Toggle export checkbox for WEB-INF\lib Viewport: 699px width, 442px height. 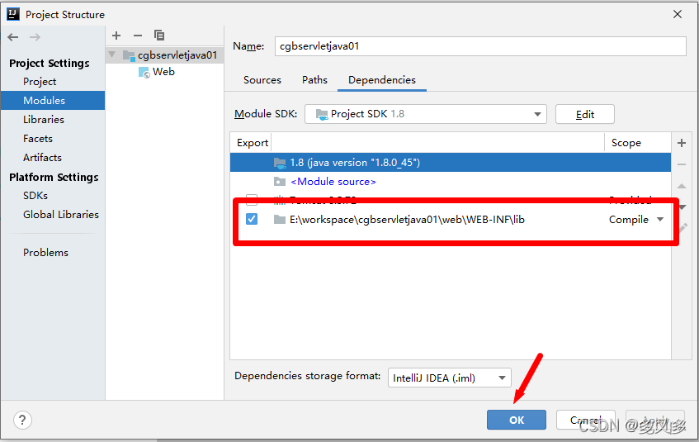pos(252,219)
